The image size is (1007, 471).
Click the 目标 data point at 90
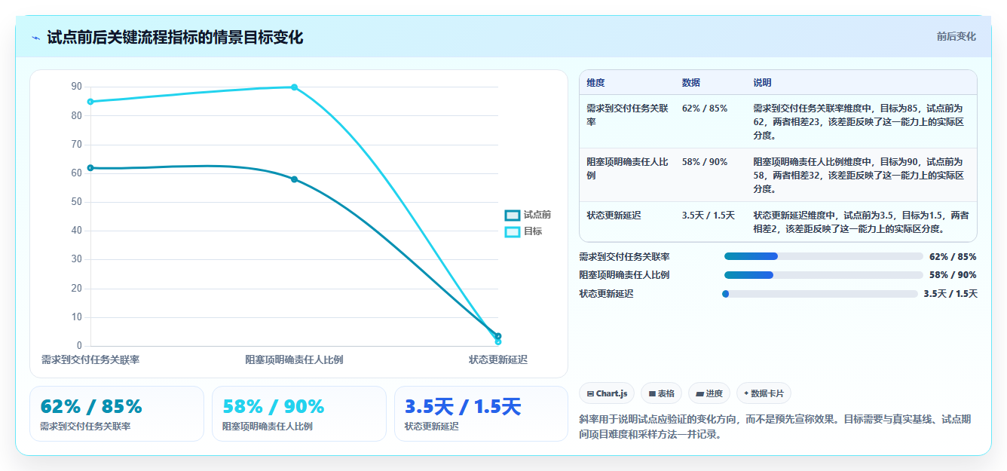tap(294, 87)
